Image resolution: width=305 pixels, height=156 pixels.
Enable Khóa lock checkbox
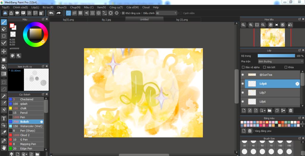coord(286,67)
